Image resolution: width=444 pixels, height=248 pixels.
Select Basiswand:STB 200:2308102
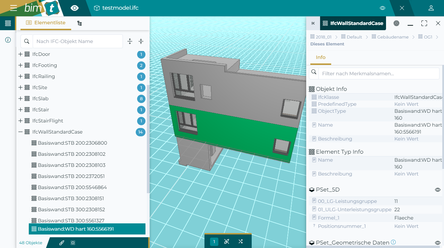coord(72,154)
